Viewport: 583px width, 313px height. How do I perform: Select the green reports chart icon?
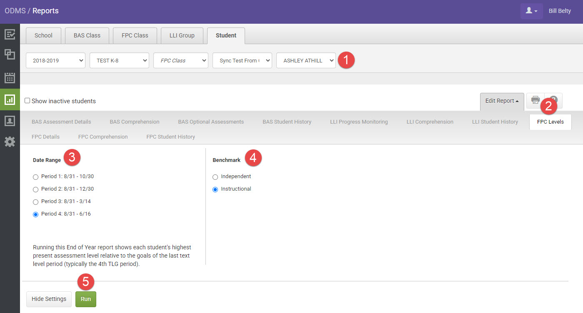[10, 99]
